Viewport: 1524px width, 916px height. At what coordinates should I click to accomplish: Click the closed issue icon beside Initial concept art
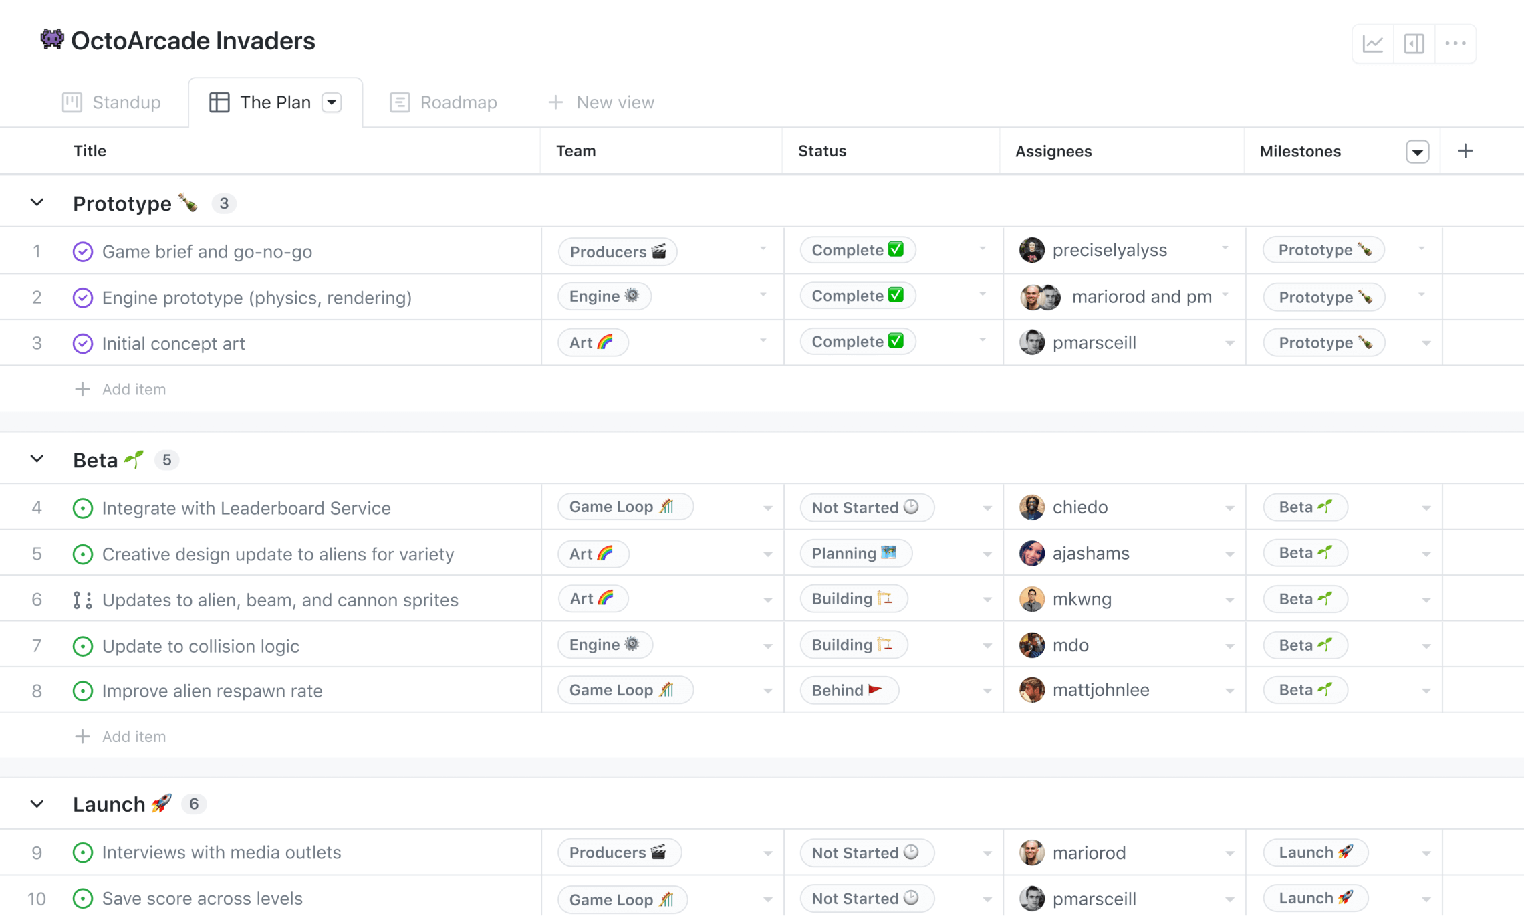(x=82, y=343)
